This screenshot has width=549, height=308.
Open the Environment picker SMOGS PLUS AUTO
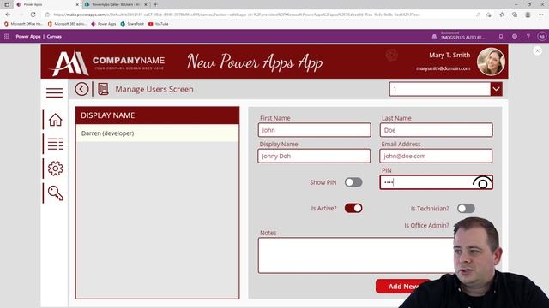[x=459, y=36]
